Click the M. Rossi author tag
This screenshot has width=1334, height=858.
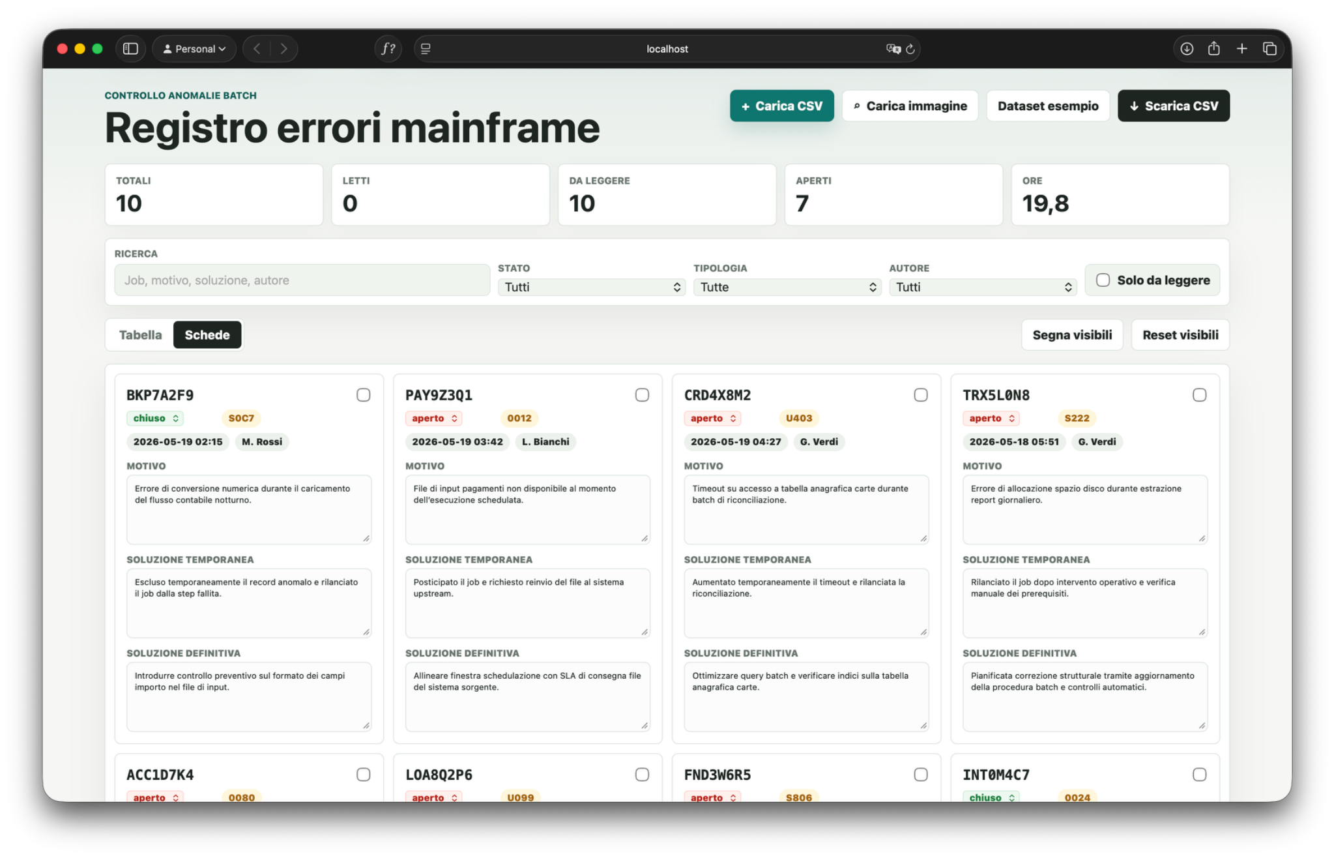(262, 441)
